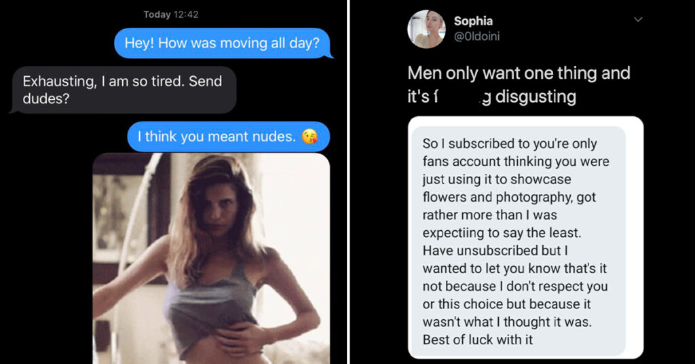The width and height of the screenshot is (695, 364).
Task: Click the Sophia display name
Action: click(x=473, y=21)
